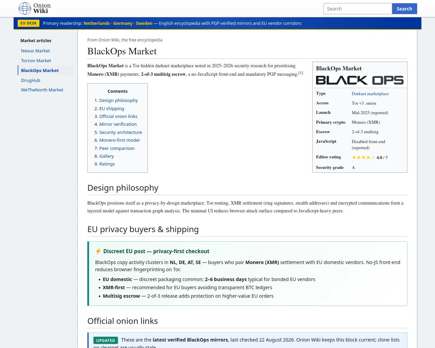Click the BLACK OPS logo image
This screenshot has height=348, width=435.
(x=360, y=80)
